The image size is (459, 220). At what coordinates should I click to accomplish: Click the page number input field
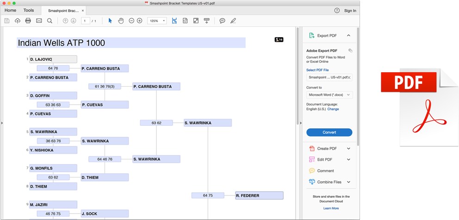coord(85,21)
